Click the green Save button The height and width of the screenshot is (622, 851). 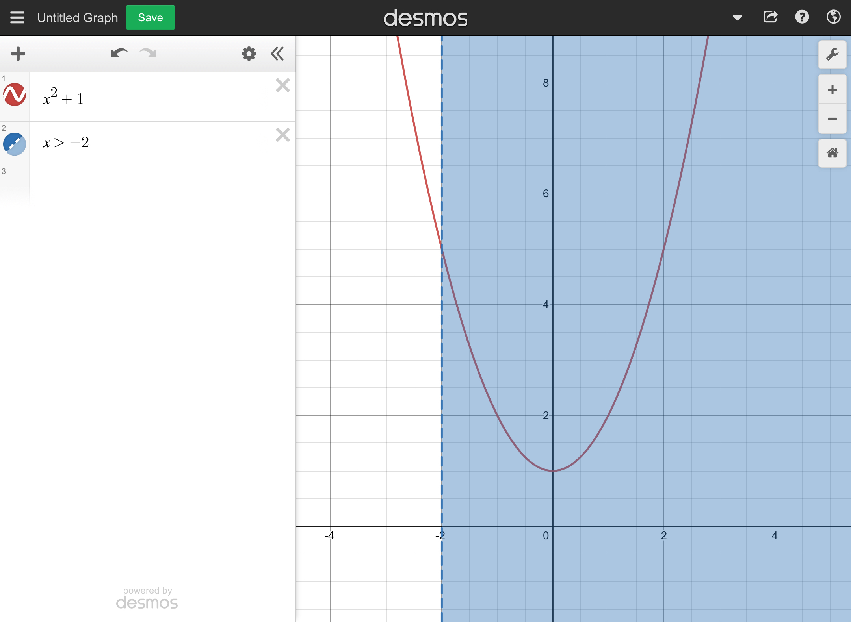tap(150, 17)
